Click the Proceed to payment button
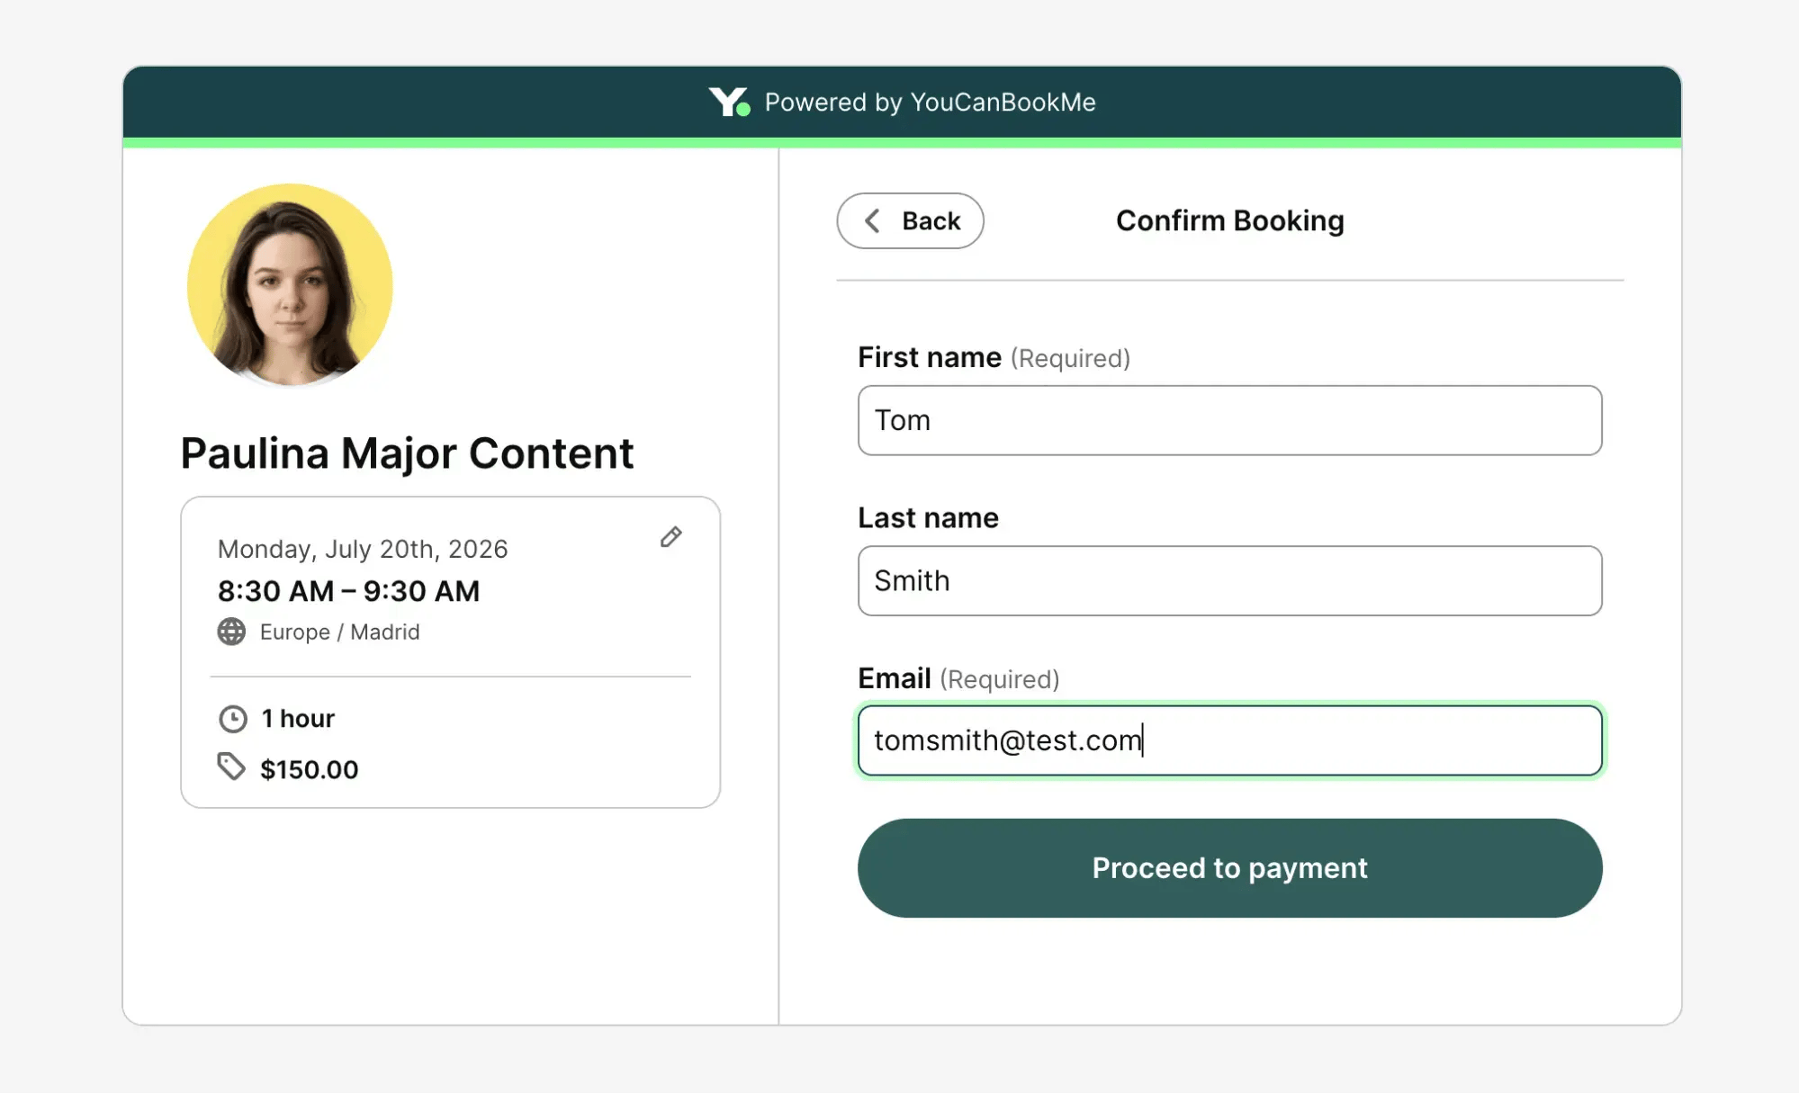The height and width of the screenshot is (1094, 1799). 1229,868
